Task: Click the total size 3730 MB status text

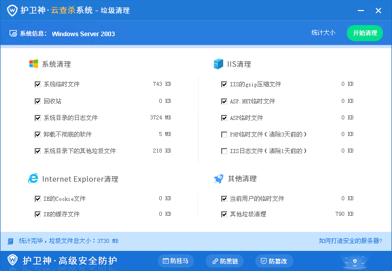Action: pos(68,241)
